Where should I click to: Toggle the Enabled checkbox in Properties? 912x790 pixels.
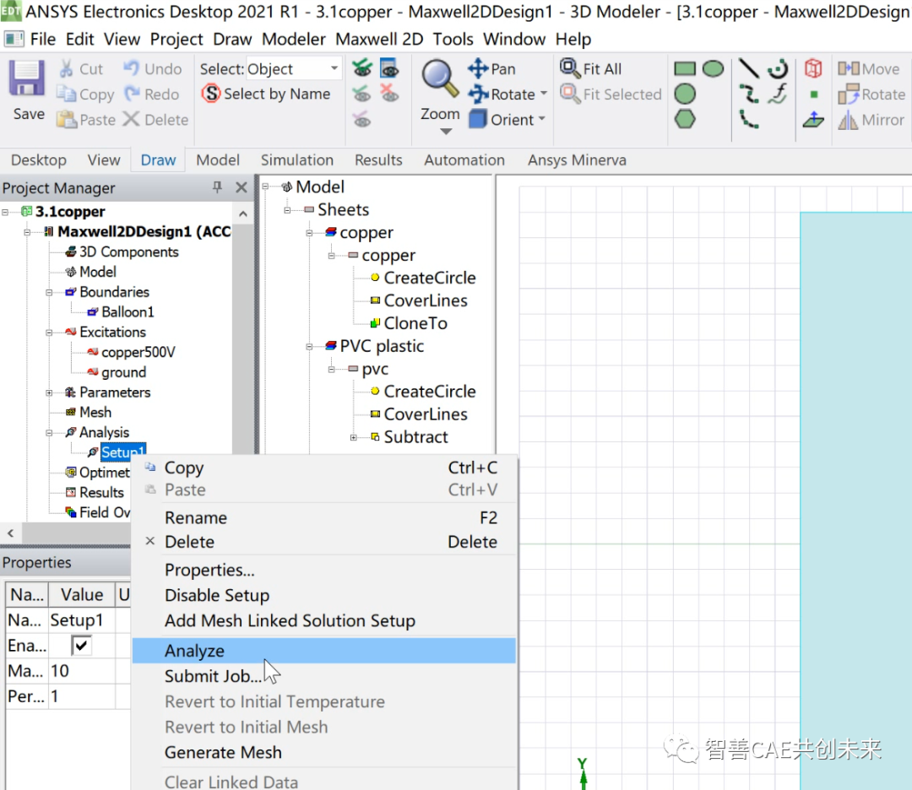pyautogui.click(x=81, y=646)
